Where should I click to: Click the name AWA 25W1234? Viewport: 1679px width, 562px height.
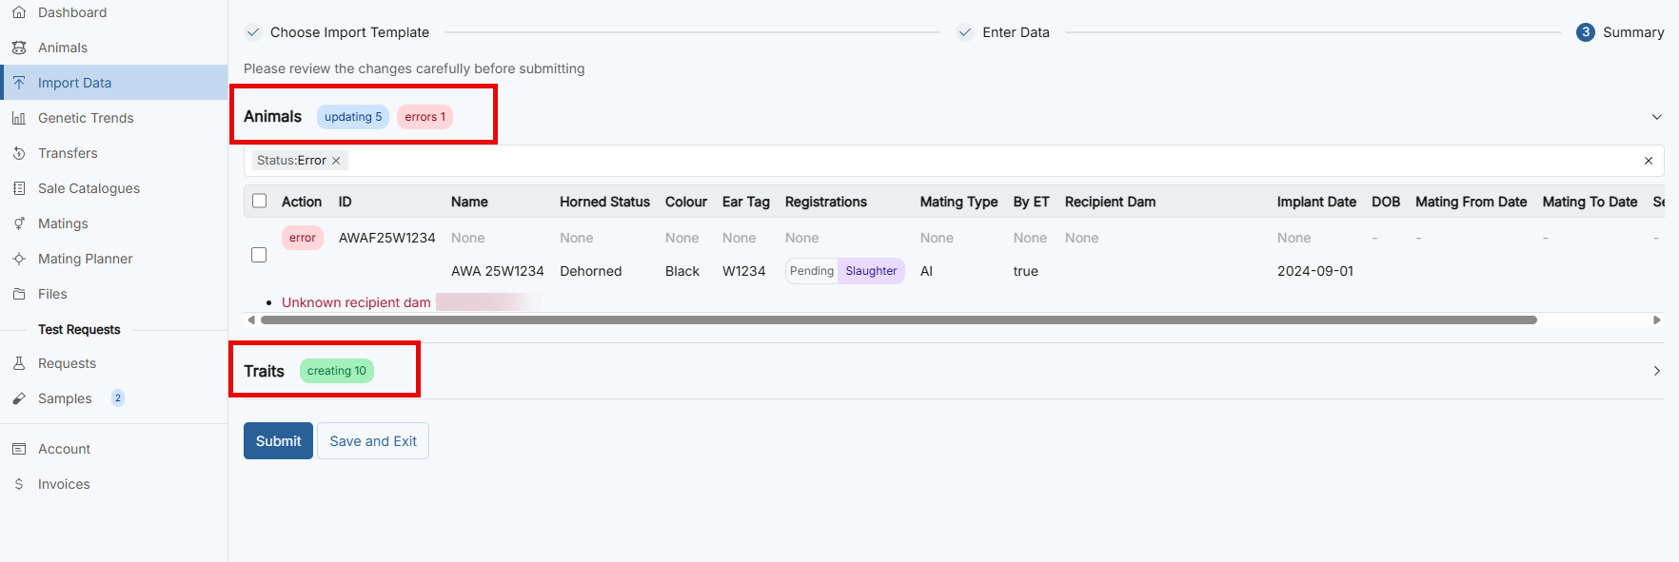pos(498,271)
